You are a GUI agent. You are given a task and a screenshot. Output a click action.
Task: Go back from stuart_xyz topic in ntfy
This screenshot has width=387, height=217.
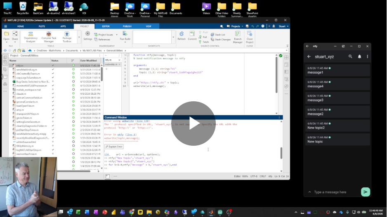309,57
